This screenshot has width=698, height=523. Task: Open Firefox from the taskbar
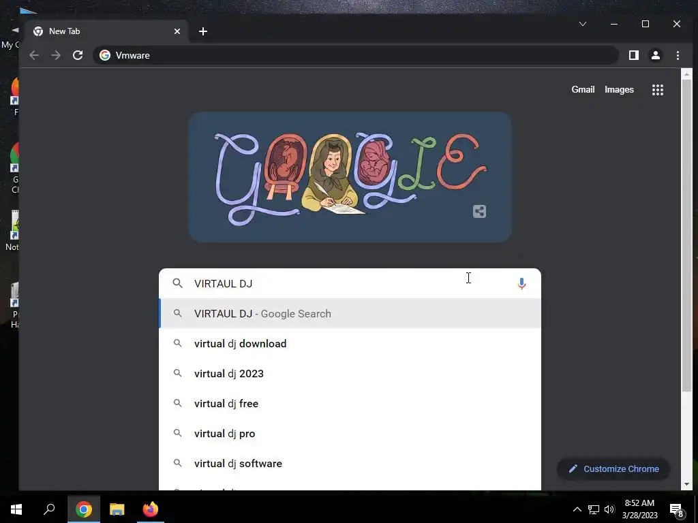coord(151,509)
